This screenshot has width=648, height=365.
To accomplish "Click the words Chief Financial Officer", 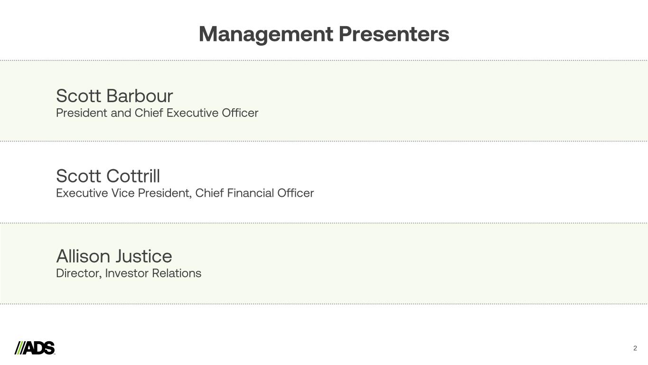I will pyautogui.click(x=254, y=193).
